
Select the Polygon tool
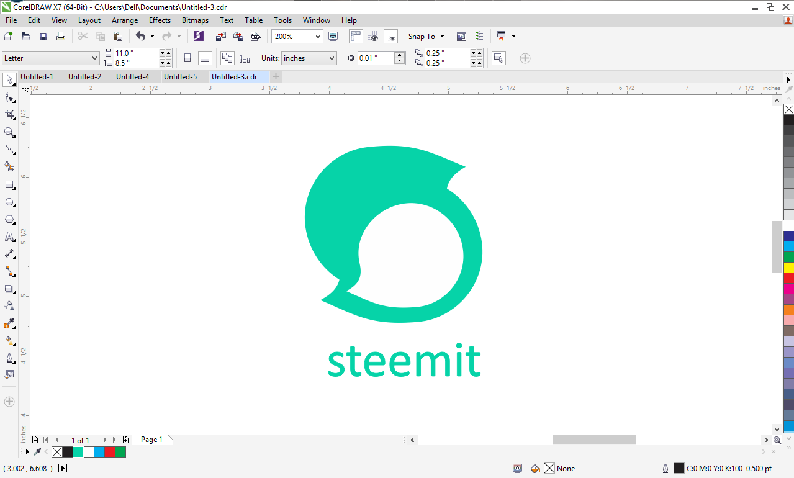[x=9, y=219]
